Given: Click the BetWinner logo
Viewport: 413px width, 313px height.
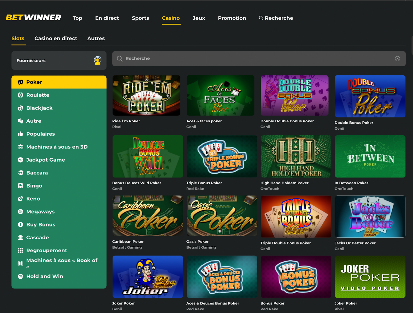Looking at the screenshot, I should click(x=33, y=18).
